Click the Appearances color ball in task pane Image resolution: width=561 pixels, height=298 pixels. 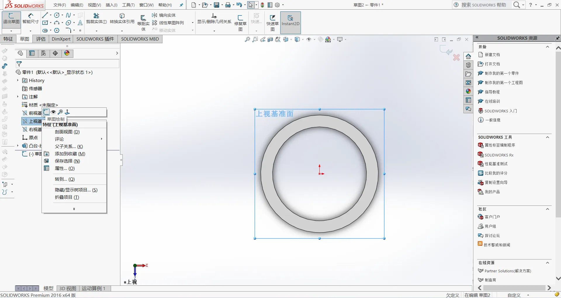point(468,91)
